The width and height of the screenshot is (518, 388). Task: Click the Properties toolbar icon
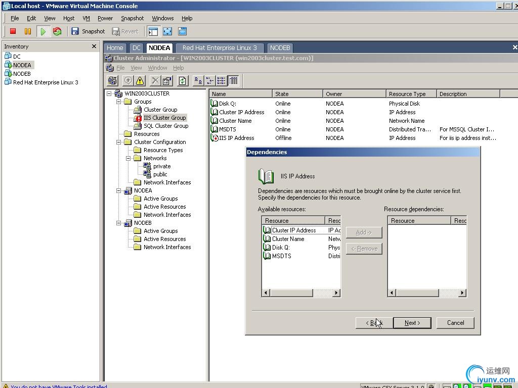pyautogui.click(x=167, y=80)
